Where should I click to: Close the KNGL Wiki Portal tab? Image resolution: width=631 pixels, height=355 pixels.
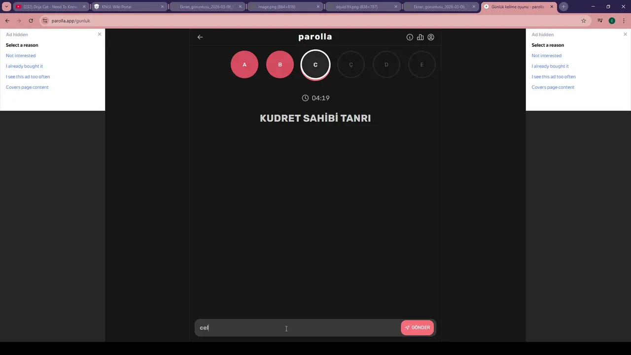[162, 7]
